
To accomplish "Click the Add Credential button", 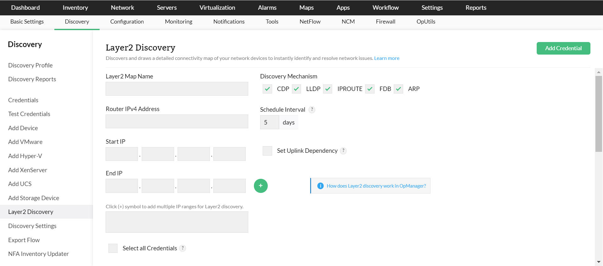I will (563, 48).
